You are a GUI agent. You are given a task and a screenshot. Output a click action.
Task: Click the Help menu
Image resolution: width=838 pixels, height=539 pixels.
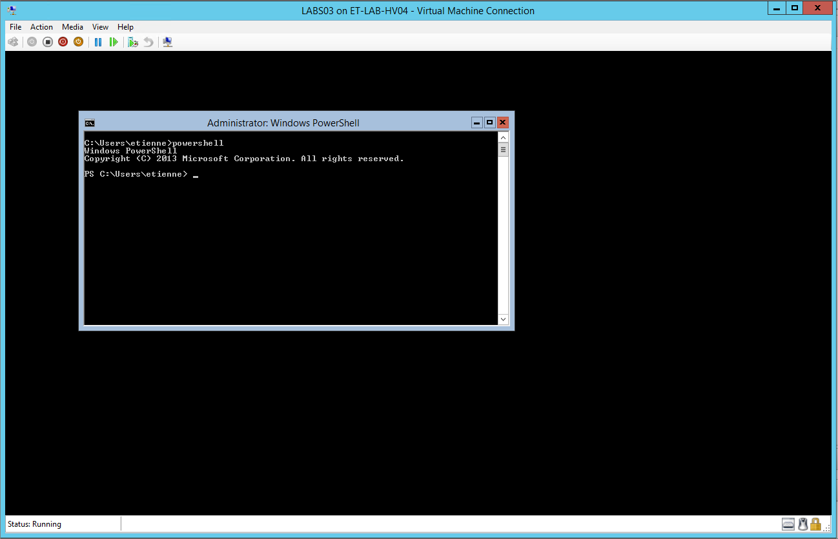(x=125, y=26)
